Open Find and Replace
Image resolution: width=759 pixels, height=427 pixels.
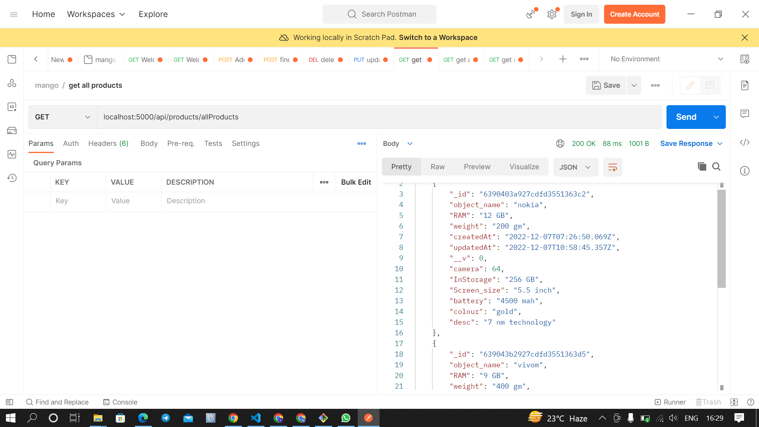57,402
